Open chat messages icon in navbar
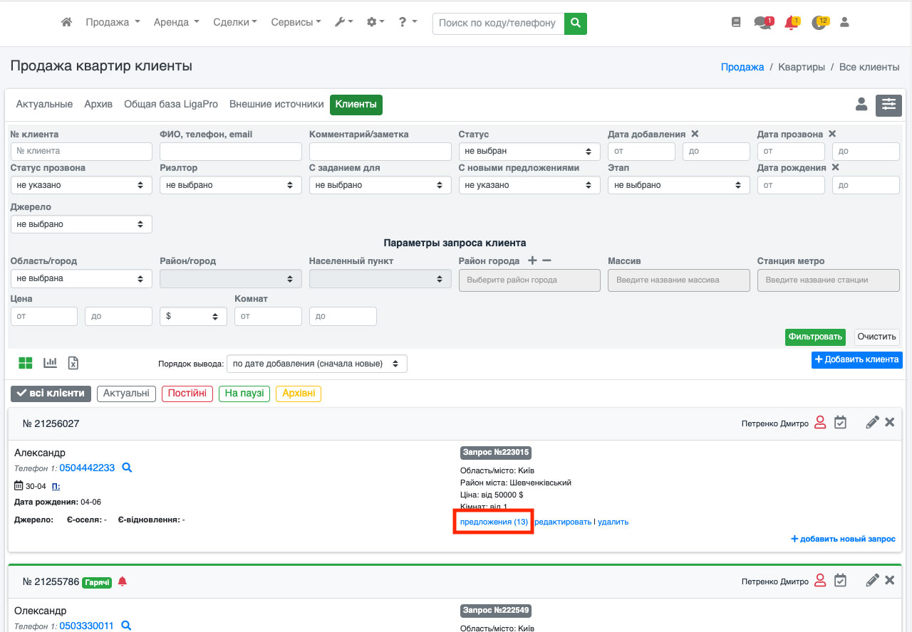Screen dimensions: 912x632 (762, 23)
